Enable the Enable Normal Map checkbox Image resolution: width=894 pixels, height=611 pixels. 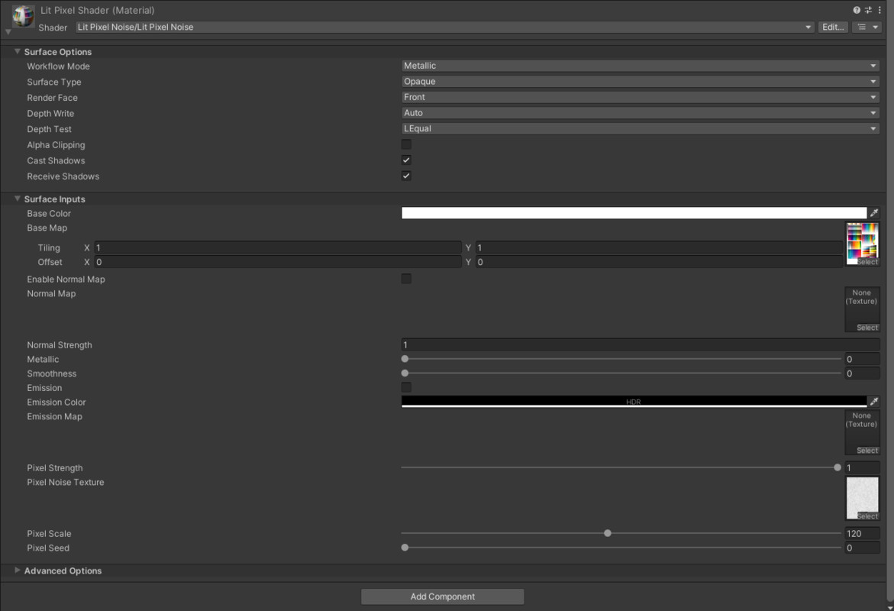(x=406, y=279)
